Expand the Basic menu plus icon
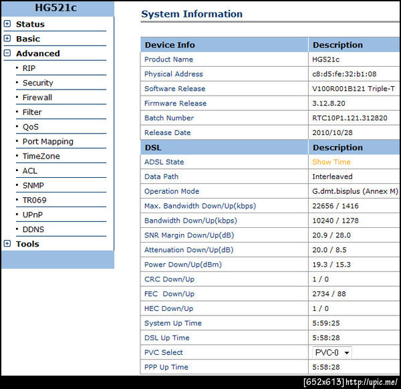 (7, 39)
